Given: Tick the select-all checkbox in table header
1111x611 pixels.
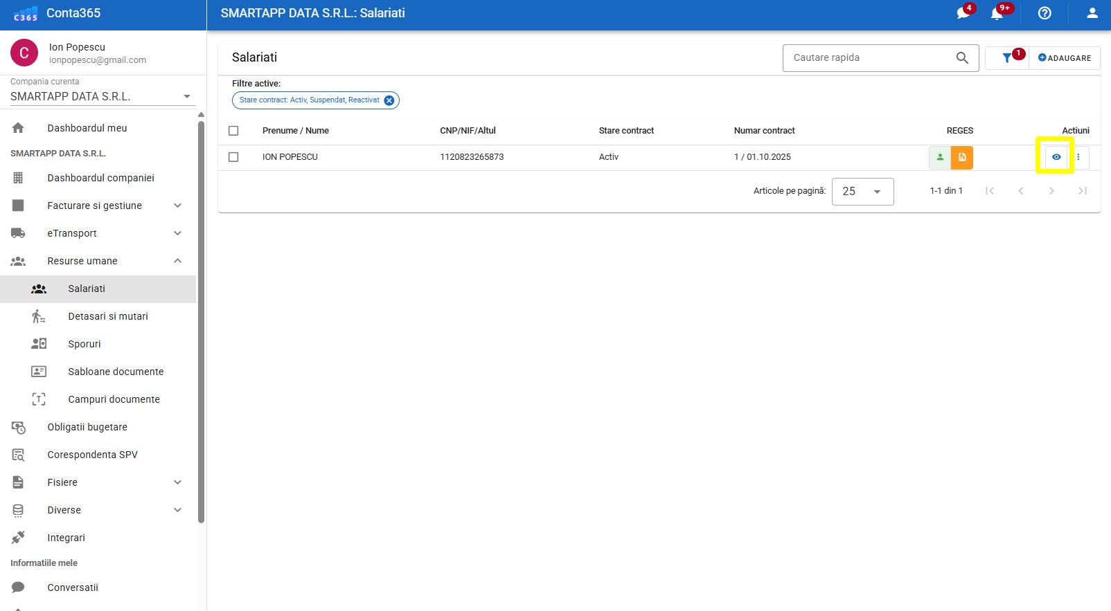Looking at the screenshot, I should tap(233, 131).
